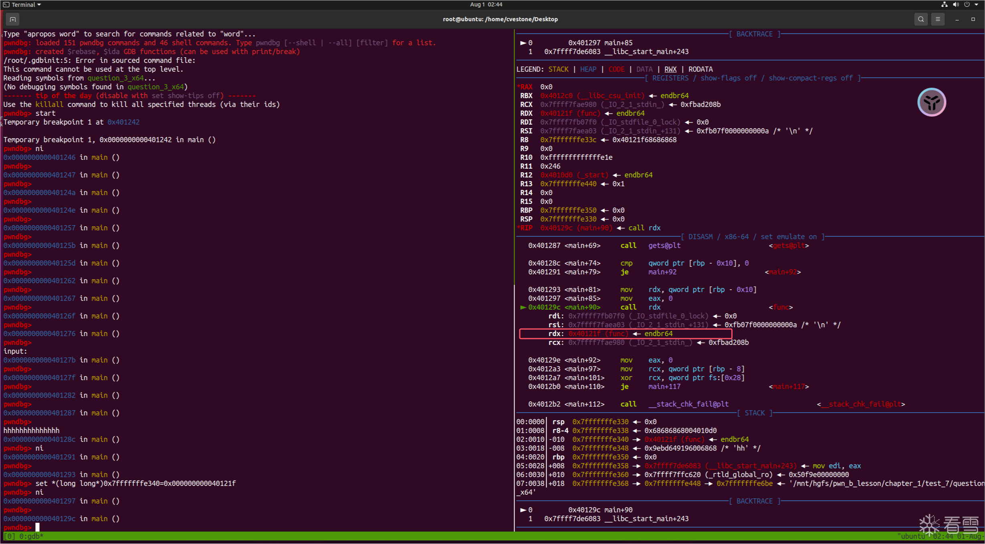Viewport: 985px width, 544px height.
Task: Click the floating round avatar icon
Action: coord(932,102)
